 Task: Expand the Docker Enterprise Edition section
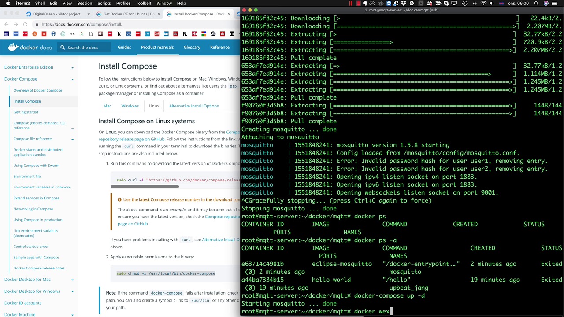[x=72, y=67]
